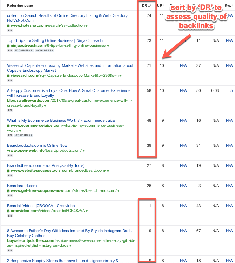235x263 pixels.
Task: Click the Kw. column header
Action: point(228,5)
